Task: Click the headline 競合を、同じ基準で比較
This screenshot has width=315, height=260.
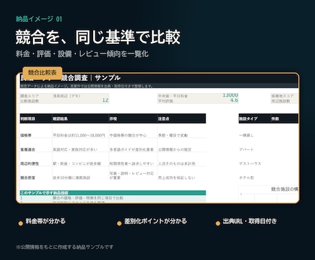Action: [98, 37]
